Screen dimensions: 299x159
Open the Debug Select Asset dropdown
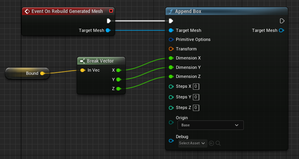tap(193, 143)
